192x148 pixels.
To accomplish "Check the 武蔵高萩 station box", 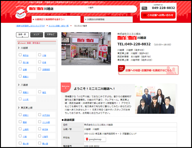I will click(x=40, y=69).
